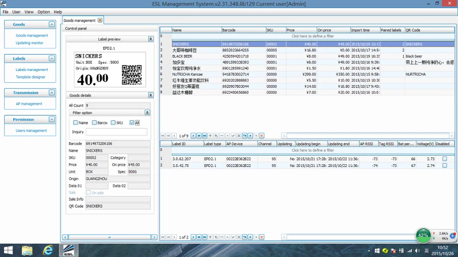
Task: Delete label record in lower navigator
Action: (x=222, y=237)
